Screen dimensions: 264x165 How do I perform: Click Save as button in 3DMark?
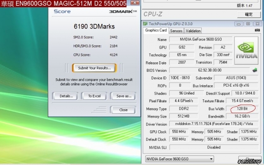(123, 96)
